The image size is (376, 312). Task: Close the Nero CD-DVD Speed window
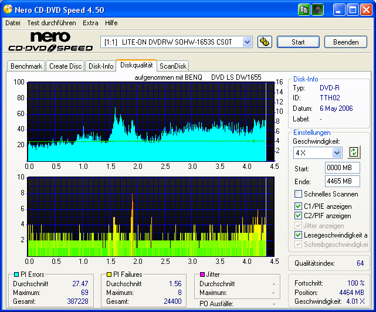(x=366, y=10)
